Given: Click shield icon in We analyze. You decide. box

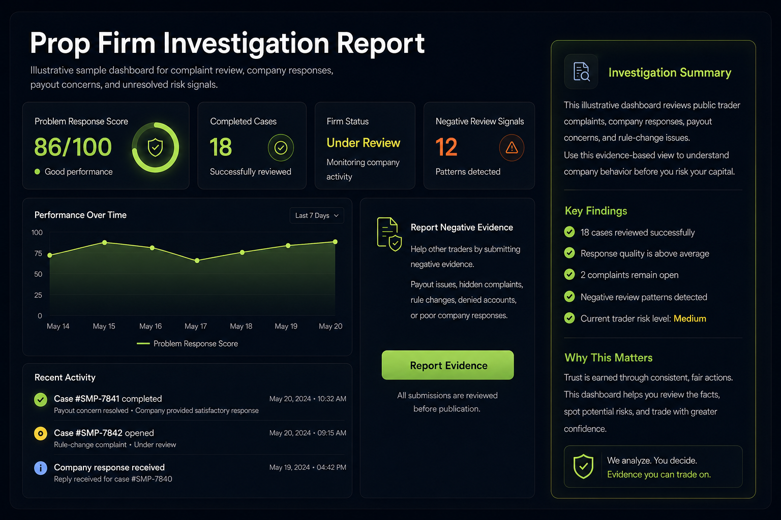Looking at the screenshot, I should click(583, 466).
